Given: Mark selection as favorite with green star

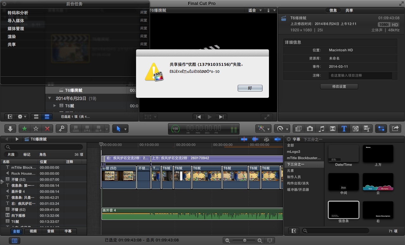Looking at the screenshot, I should pos(24,129).
